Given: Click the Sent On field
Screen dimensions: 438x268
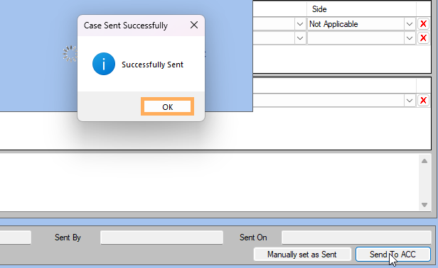Looking at the screenshot, I should [356, 238].
